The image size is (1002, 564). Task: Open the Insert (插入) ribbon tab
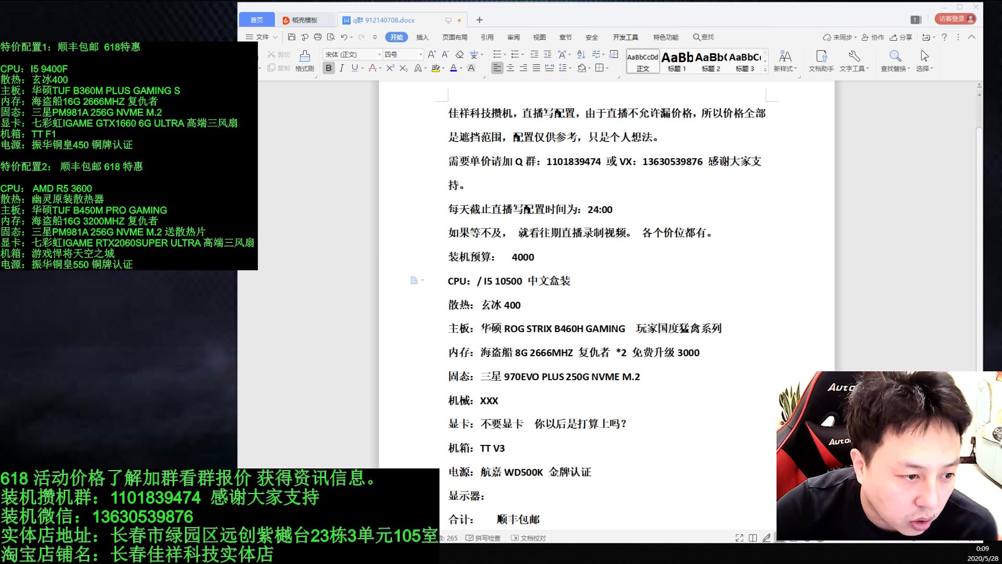422,37
